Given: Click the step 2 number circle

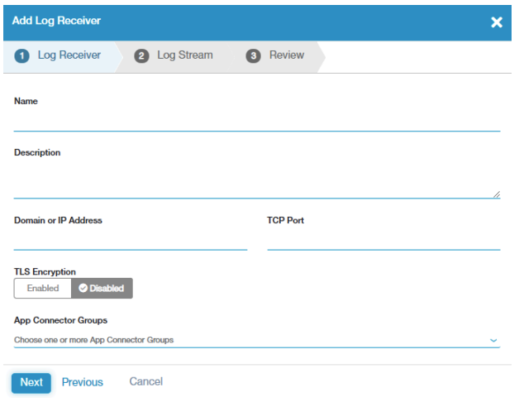Looking at the screenshot, I should click(142, 55).
